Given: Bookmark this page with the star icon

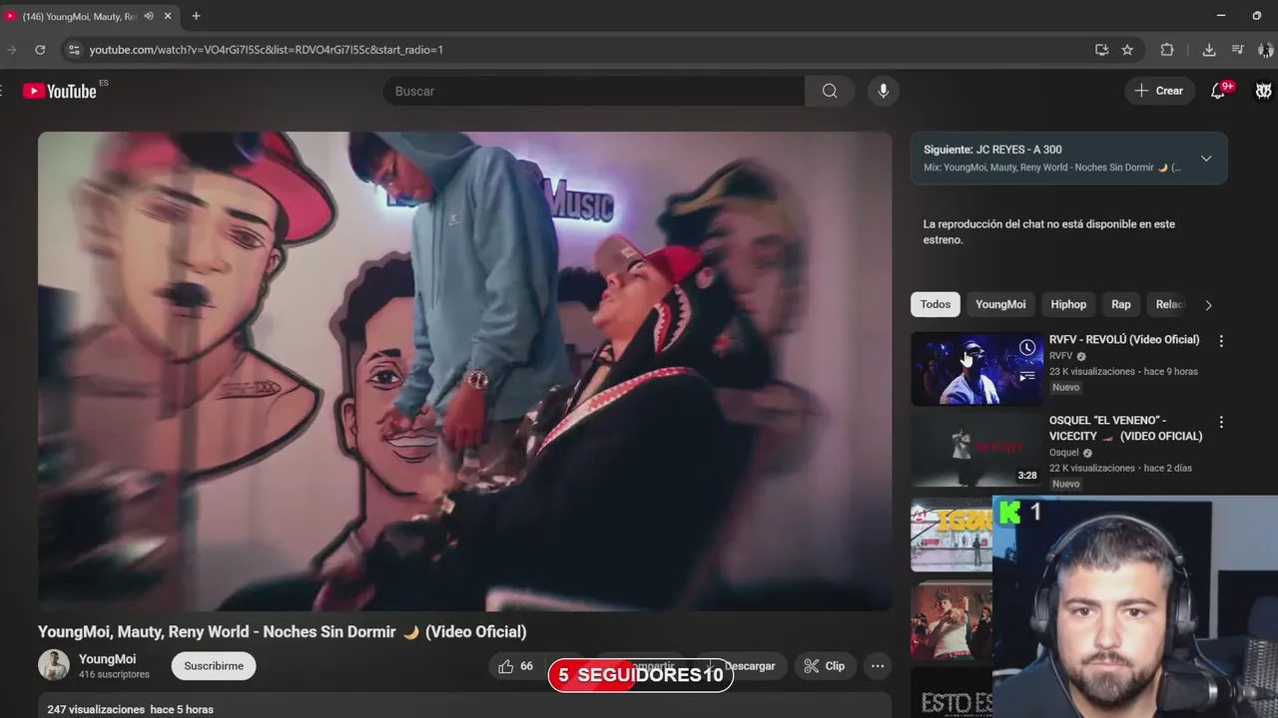Looking at the screenshot, I should click(x=1127, y=49).
